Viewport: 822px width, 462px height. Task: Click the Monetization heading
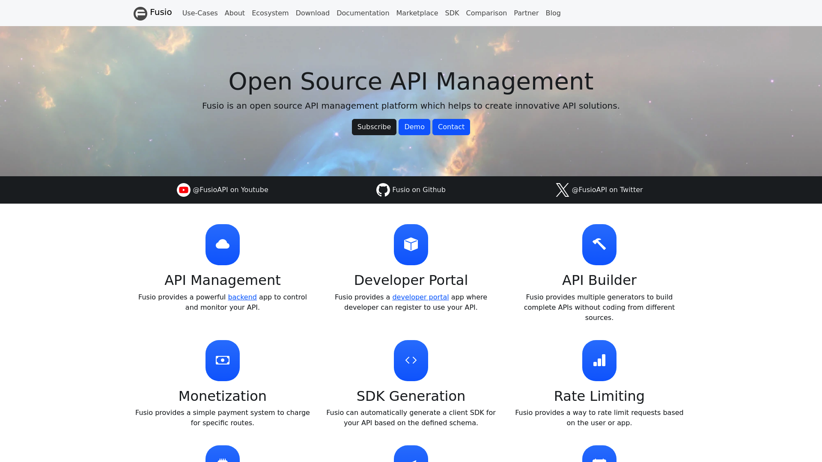pos(223,396)
